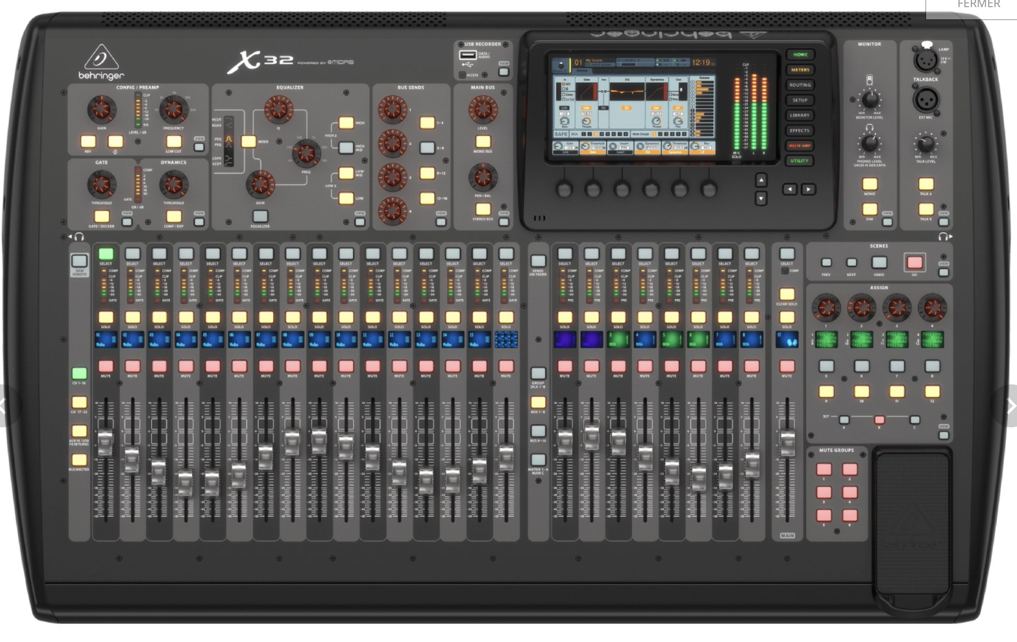Select the HIGH MID band EQ button
This screenshot has height=642, width=1017.
click(x=346, y=147)
